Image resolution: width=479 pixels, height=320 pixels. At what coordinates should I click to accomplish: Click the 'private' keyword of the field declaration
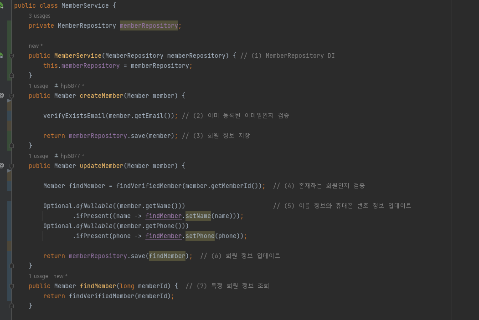point(41,25)
